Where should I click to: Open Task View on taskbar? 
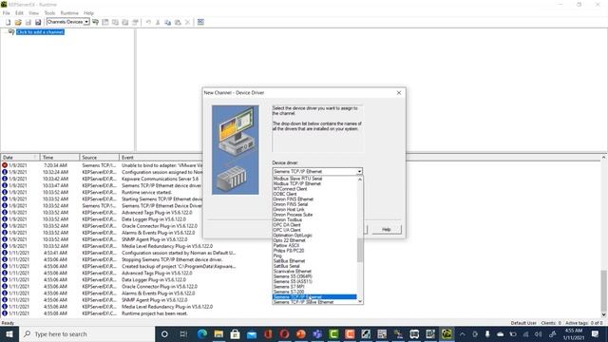tap(183, 333)
